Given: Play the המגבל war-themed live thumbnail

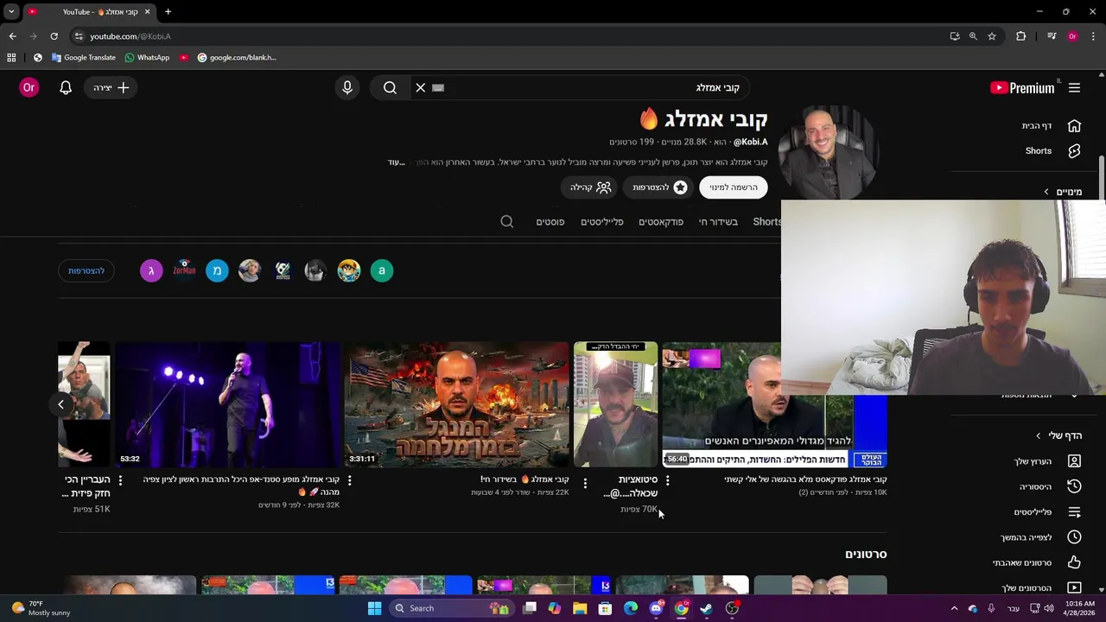Looking at the screenshot, I should tap(457, 404).
